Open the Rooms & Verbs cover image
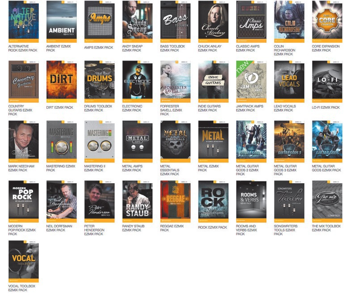 pos(251,201)
